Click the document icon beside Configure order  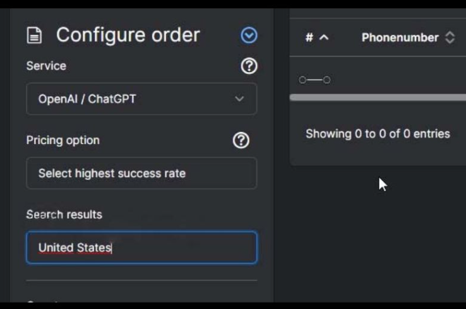point(34,35)
